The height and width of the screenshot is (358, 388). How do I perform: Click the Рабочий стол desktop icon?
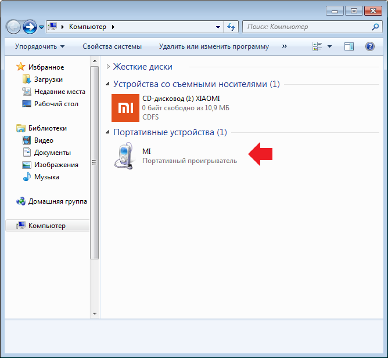point(27,104)
